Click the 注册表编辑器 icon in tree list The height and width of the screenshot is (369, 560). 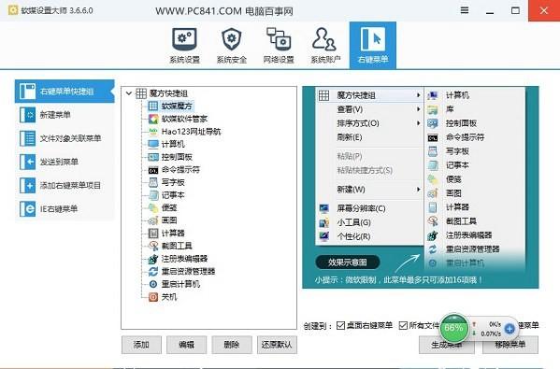153,259
